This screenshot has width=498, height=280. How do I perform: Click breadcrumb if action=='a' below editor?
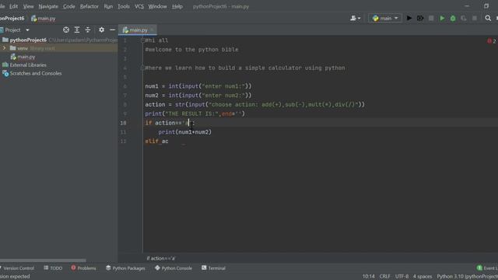[161, 258]
